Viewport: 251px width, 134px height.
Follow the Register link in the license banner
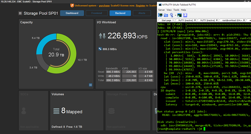(x=141, y=6)
